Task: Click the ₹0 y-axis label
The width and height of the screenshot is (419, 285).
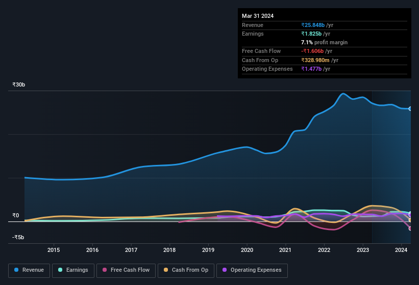Action: click(16, 215)
